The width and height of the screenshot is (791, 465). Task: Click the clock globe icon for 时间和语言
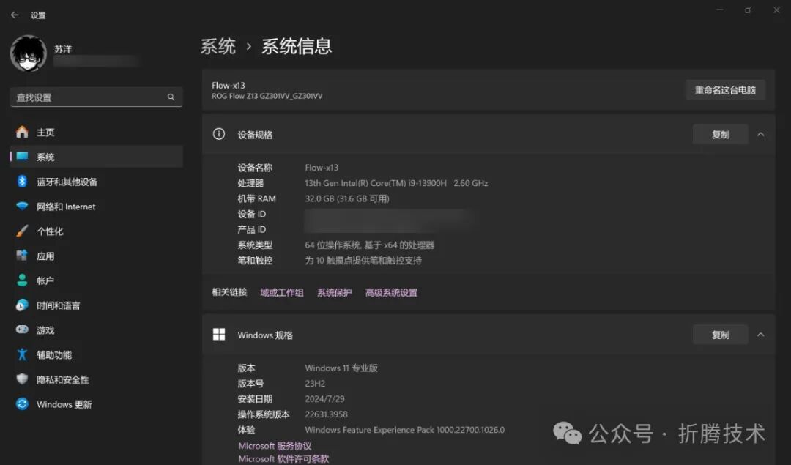[22, 305]
